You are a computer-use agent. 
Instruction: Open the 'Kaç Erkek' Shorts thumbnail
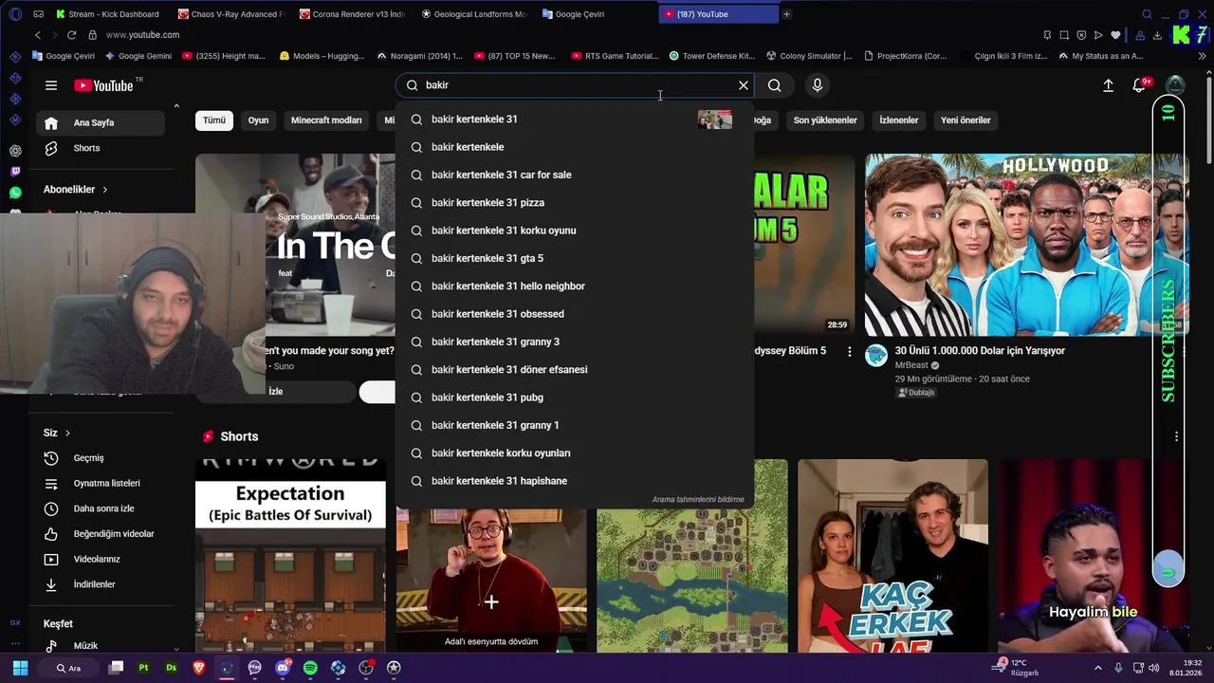(x=892, y=556)
